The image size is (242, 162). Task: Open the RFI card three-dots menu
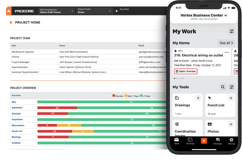pos(226,53)
